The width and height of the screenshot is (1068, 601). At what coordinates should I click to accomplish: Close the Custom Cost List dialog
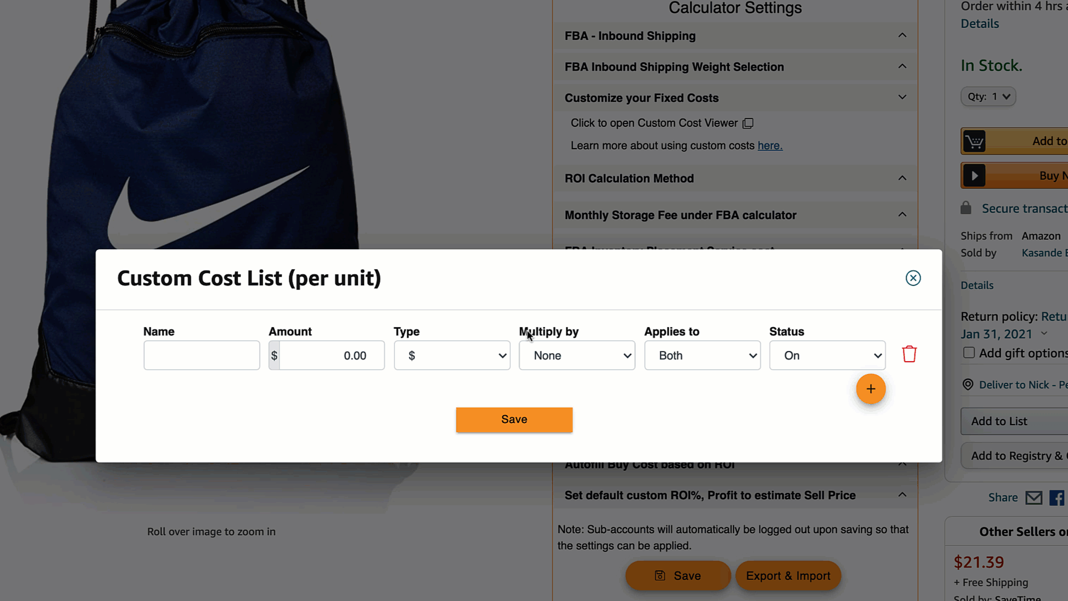click(913, 278)
